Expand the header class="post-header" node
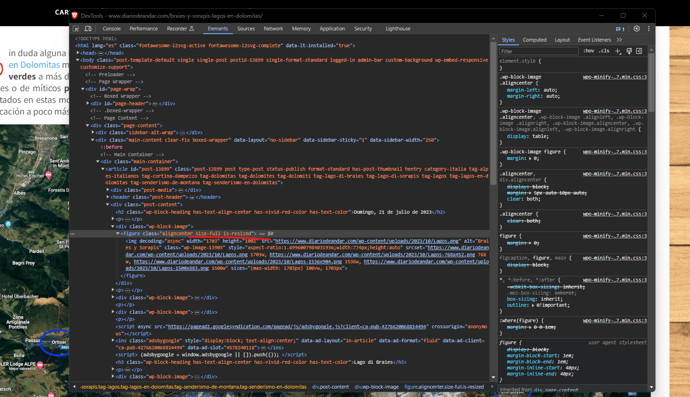The width and height of the screenshot is (690, 397). click(108, 197)
